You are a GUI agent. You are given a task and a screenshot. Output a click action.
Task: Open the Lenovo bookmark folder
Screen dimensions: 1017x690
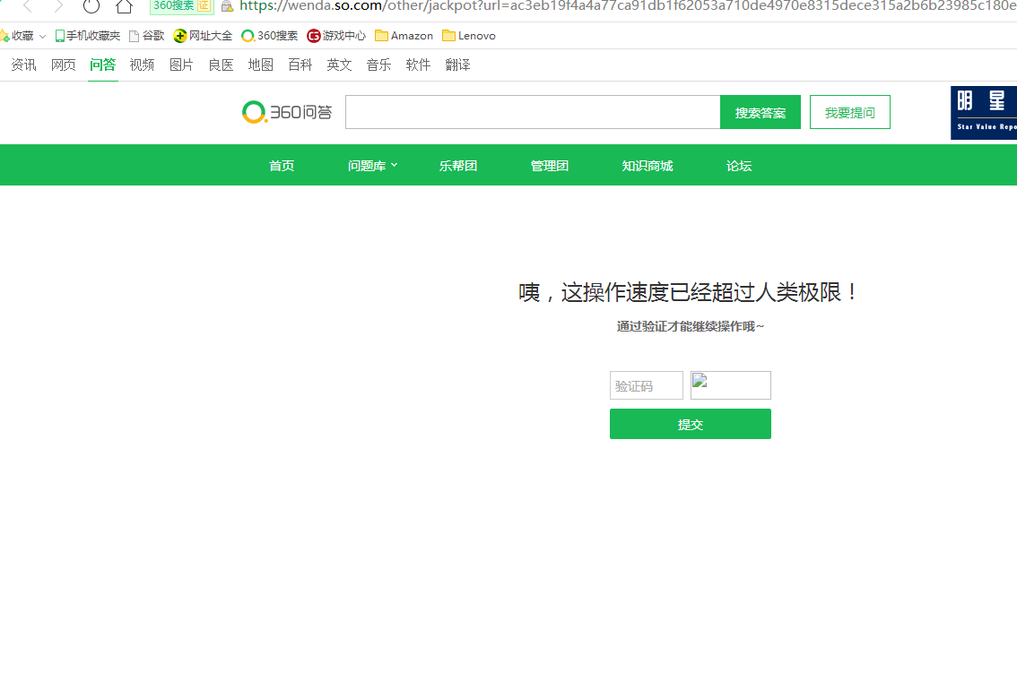tap(468, 36)
